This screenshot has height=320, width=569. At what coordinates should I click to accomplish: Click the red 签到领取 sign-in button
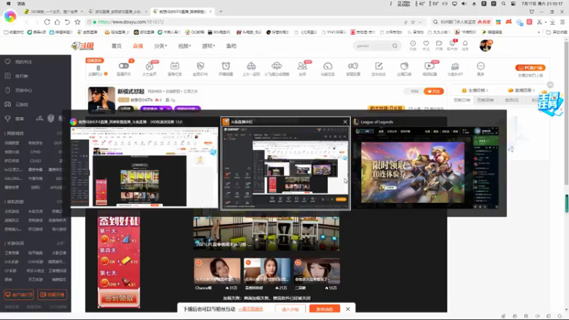pos(119,298)
